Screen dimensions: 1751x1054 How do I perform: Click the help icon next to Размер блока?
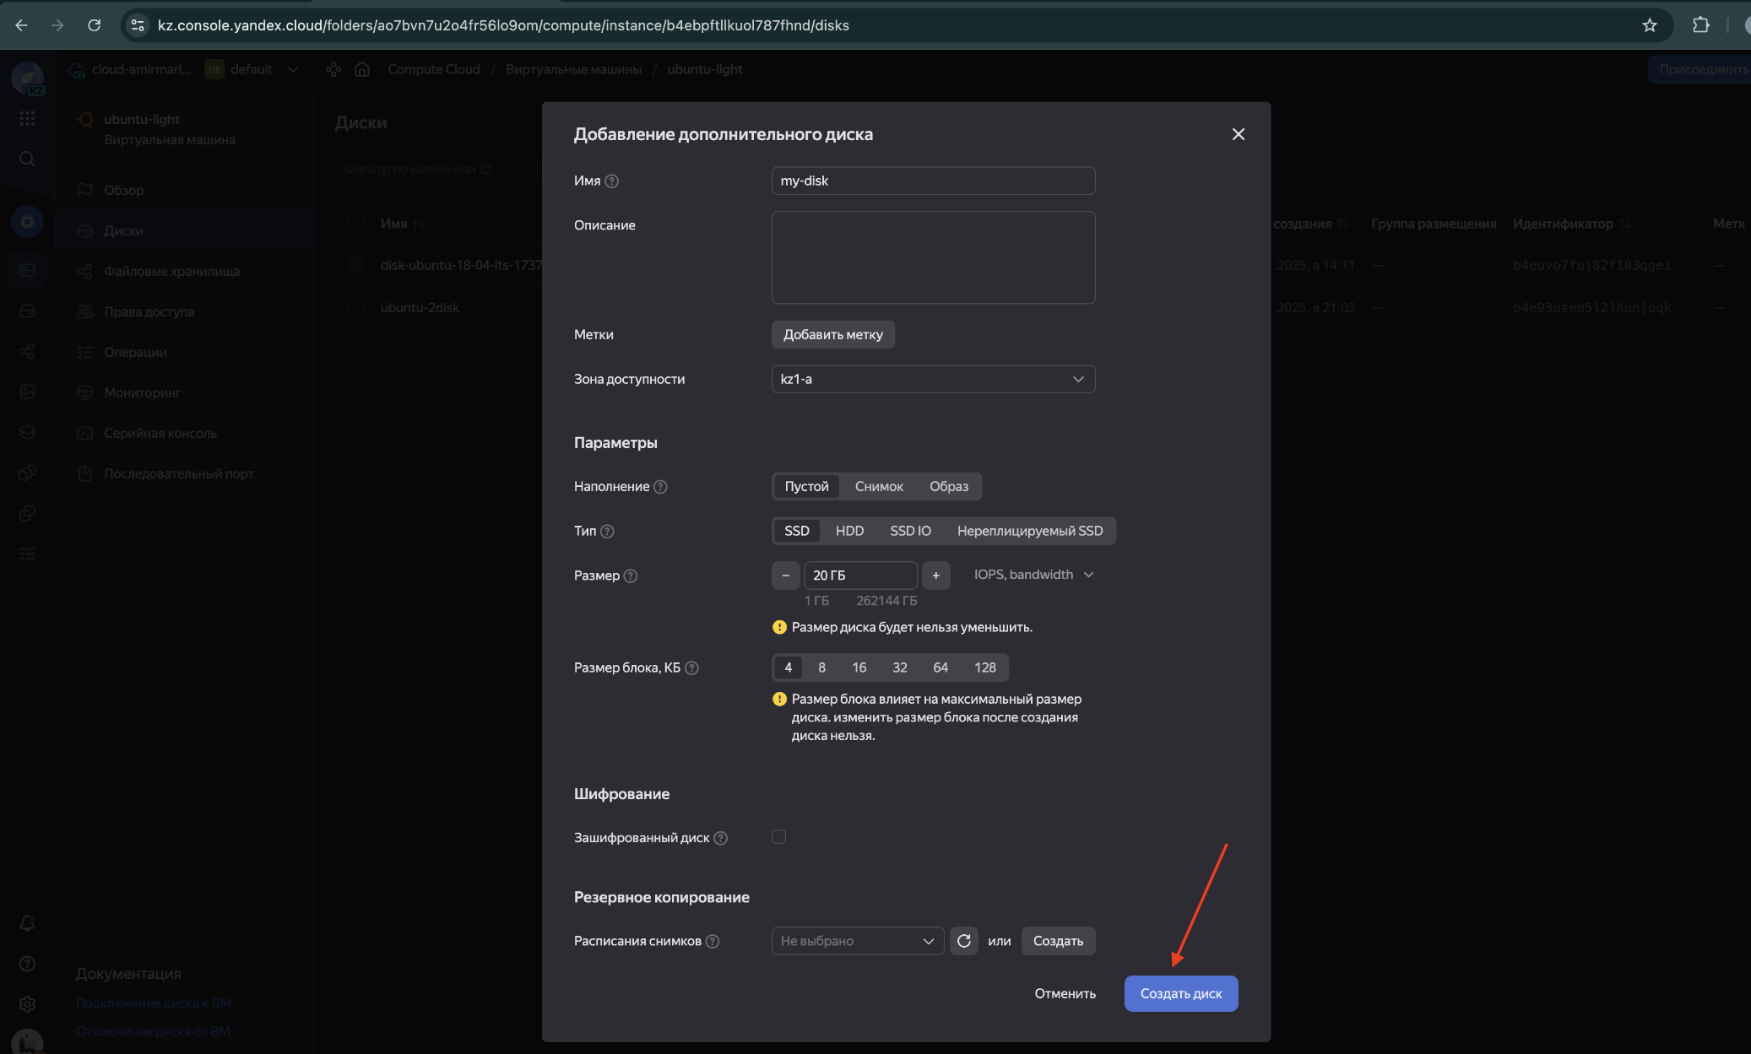[691, 668]
